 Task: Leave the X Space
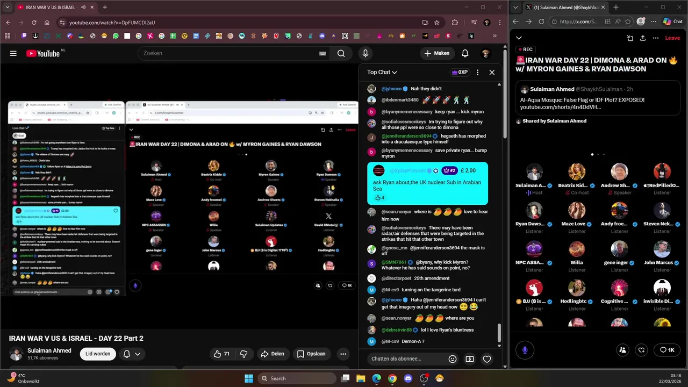pos(672,38)
